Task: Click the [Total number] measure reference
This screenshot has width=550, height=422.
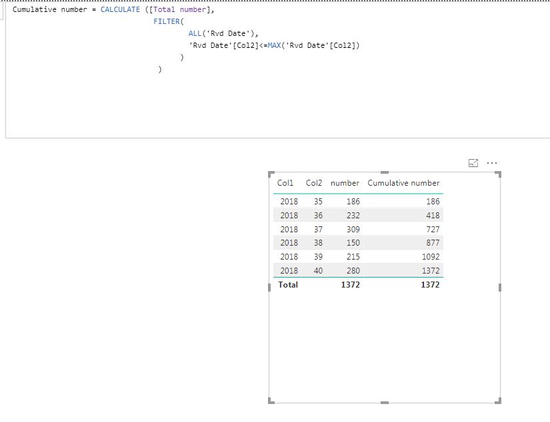Action: [179, 9]
